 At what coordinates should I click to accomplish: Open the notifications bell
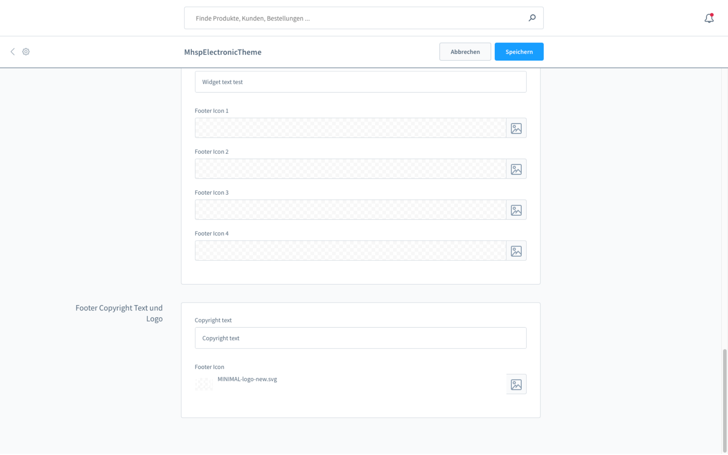coord(709,18)
